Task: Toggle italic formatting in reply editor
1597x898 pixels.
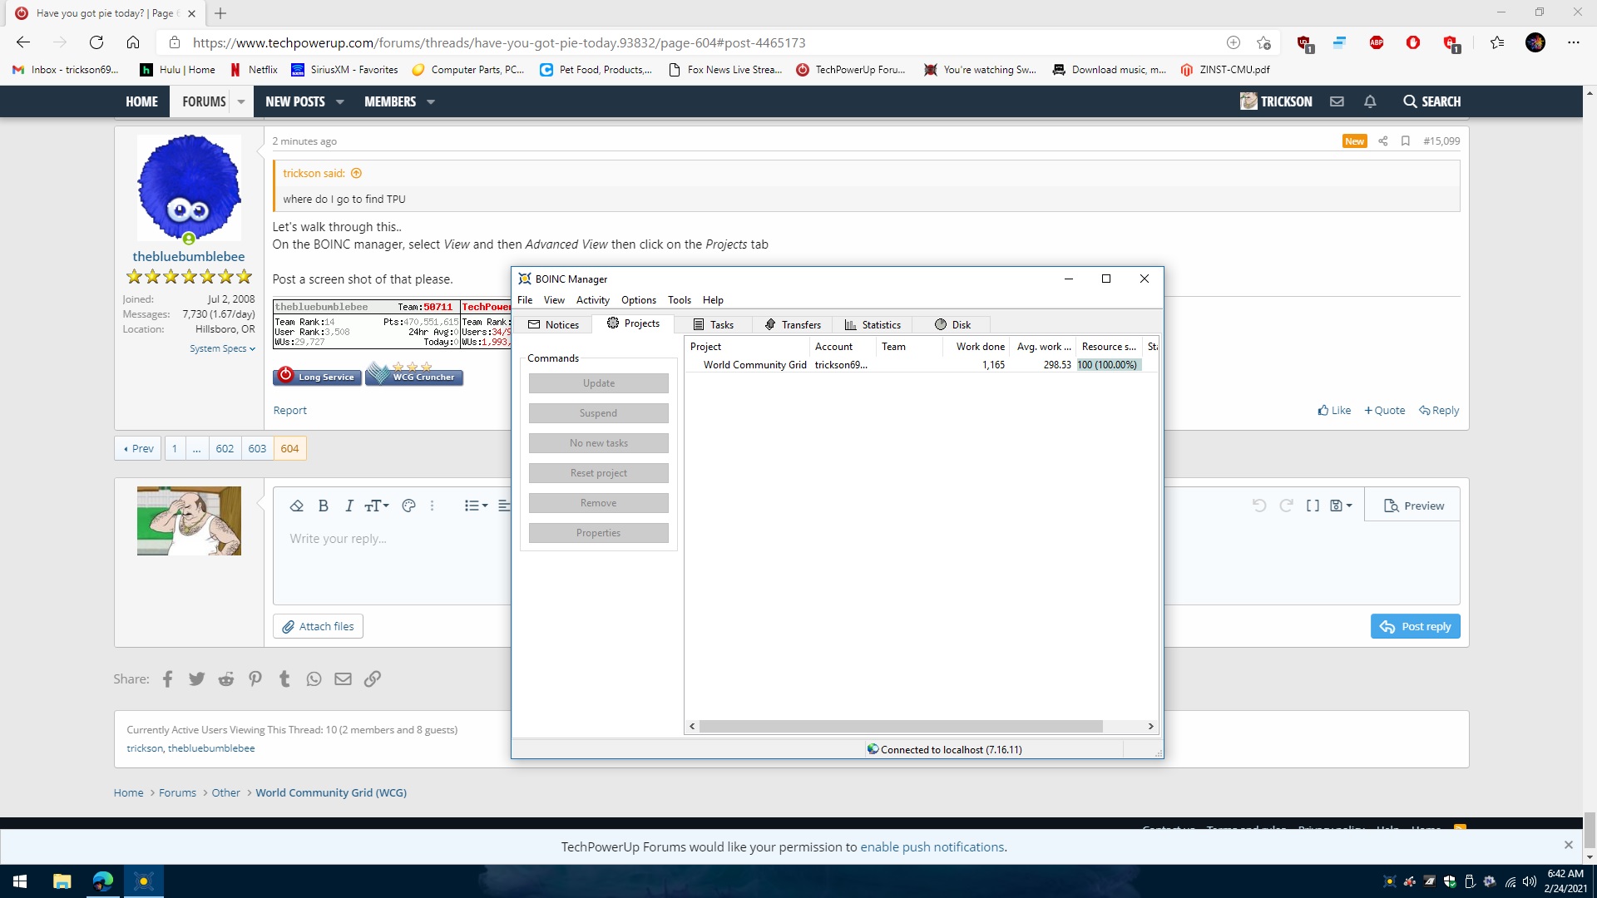Action: [349, 506]
